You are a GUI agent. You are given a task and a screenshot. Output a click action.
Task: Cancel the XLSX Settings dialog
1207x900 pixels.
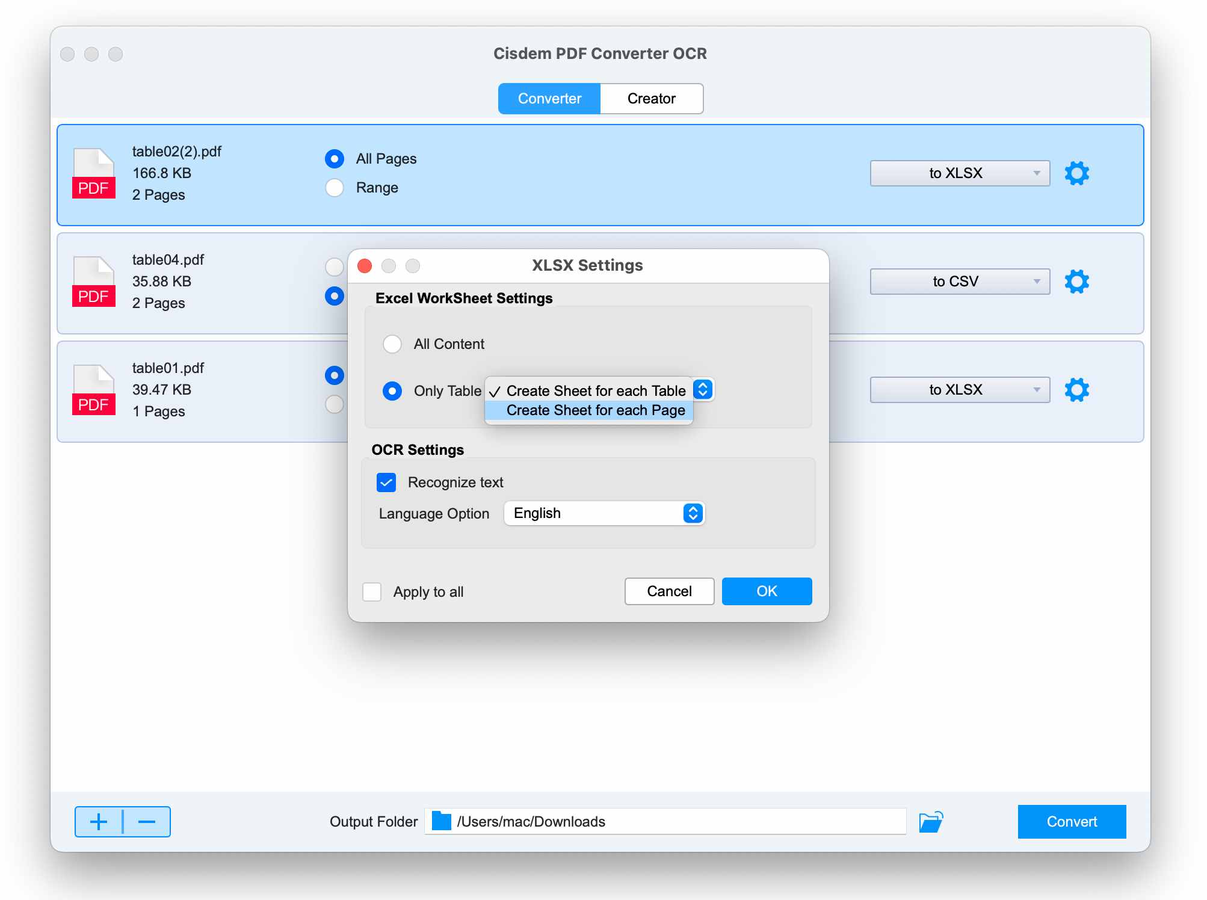(x=668, y=591)
